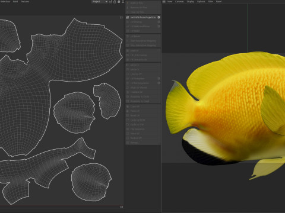
Task: Choose Stop Interactive Mapping
Action: pos(143,46)
